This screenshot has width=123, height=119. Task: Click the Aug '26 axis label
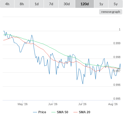point(113,104)
